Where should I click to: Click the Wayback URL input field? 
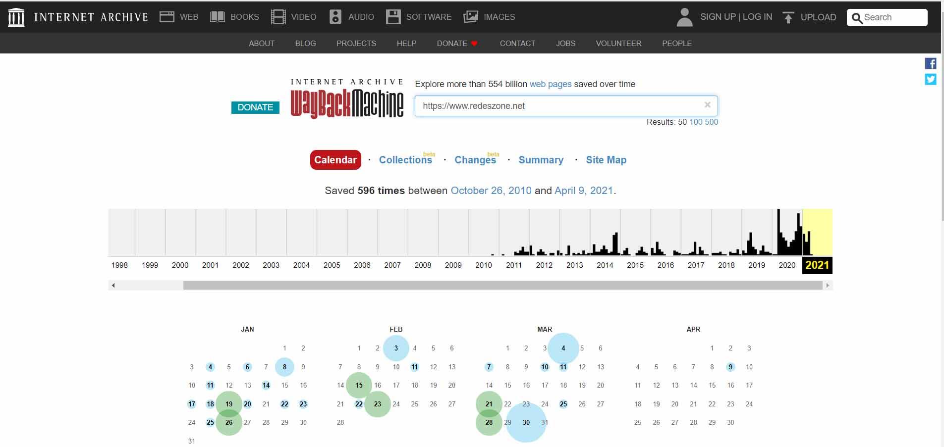(560, 106)
